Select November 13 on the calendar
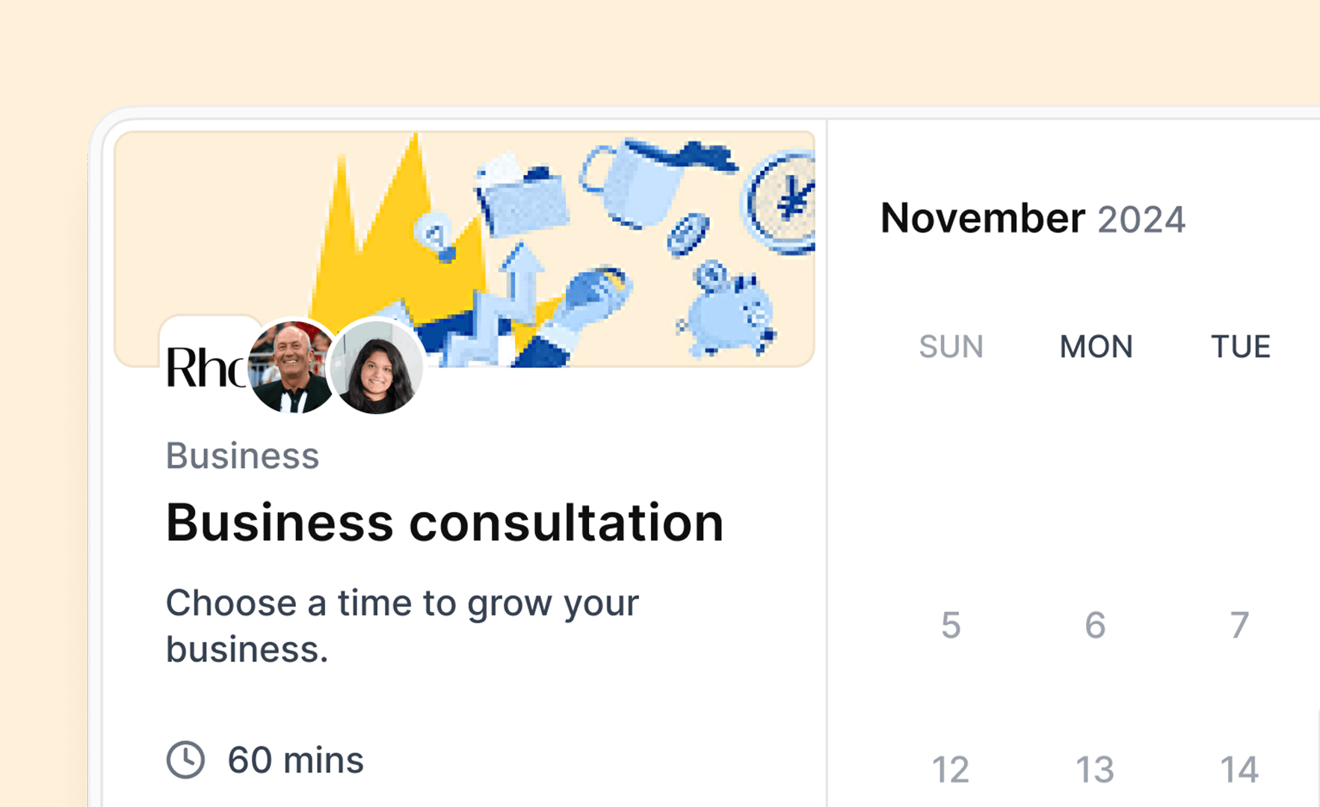This screenshot has width=1320, height=807. 1094,767
